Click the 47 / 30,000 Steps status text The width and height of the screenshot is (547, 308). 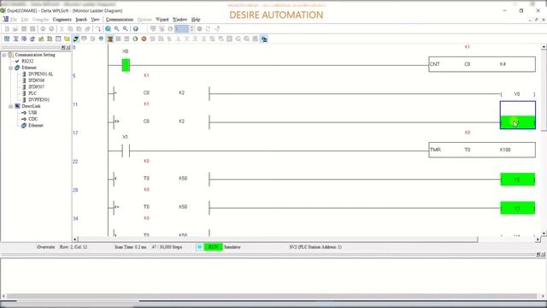[167, 247]
